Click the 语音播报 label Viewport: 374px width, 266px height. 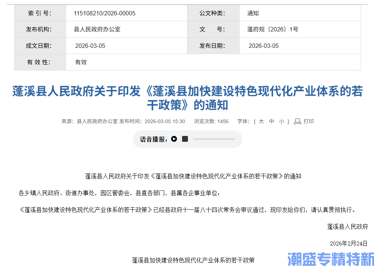154,139
